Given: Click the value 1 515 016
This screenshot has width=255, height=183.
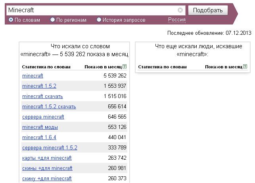Looking at the screenshot, I should (115, 96).
